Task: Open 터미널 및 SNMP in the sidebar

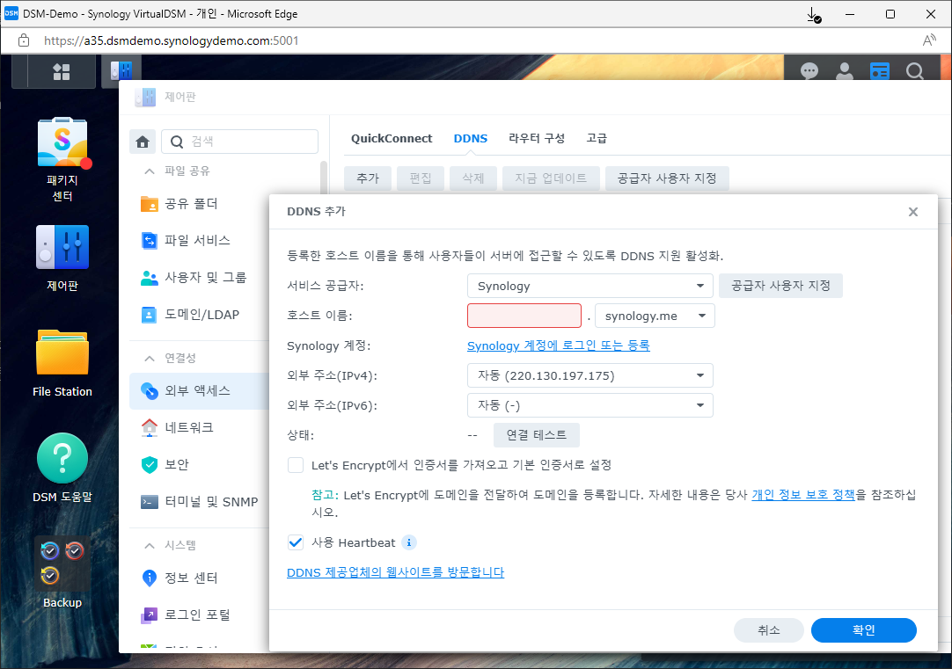Action: click(x=199, y=502)
